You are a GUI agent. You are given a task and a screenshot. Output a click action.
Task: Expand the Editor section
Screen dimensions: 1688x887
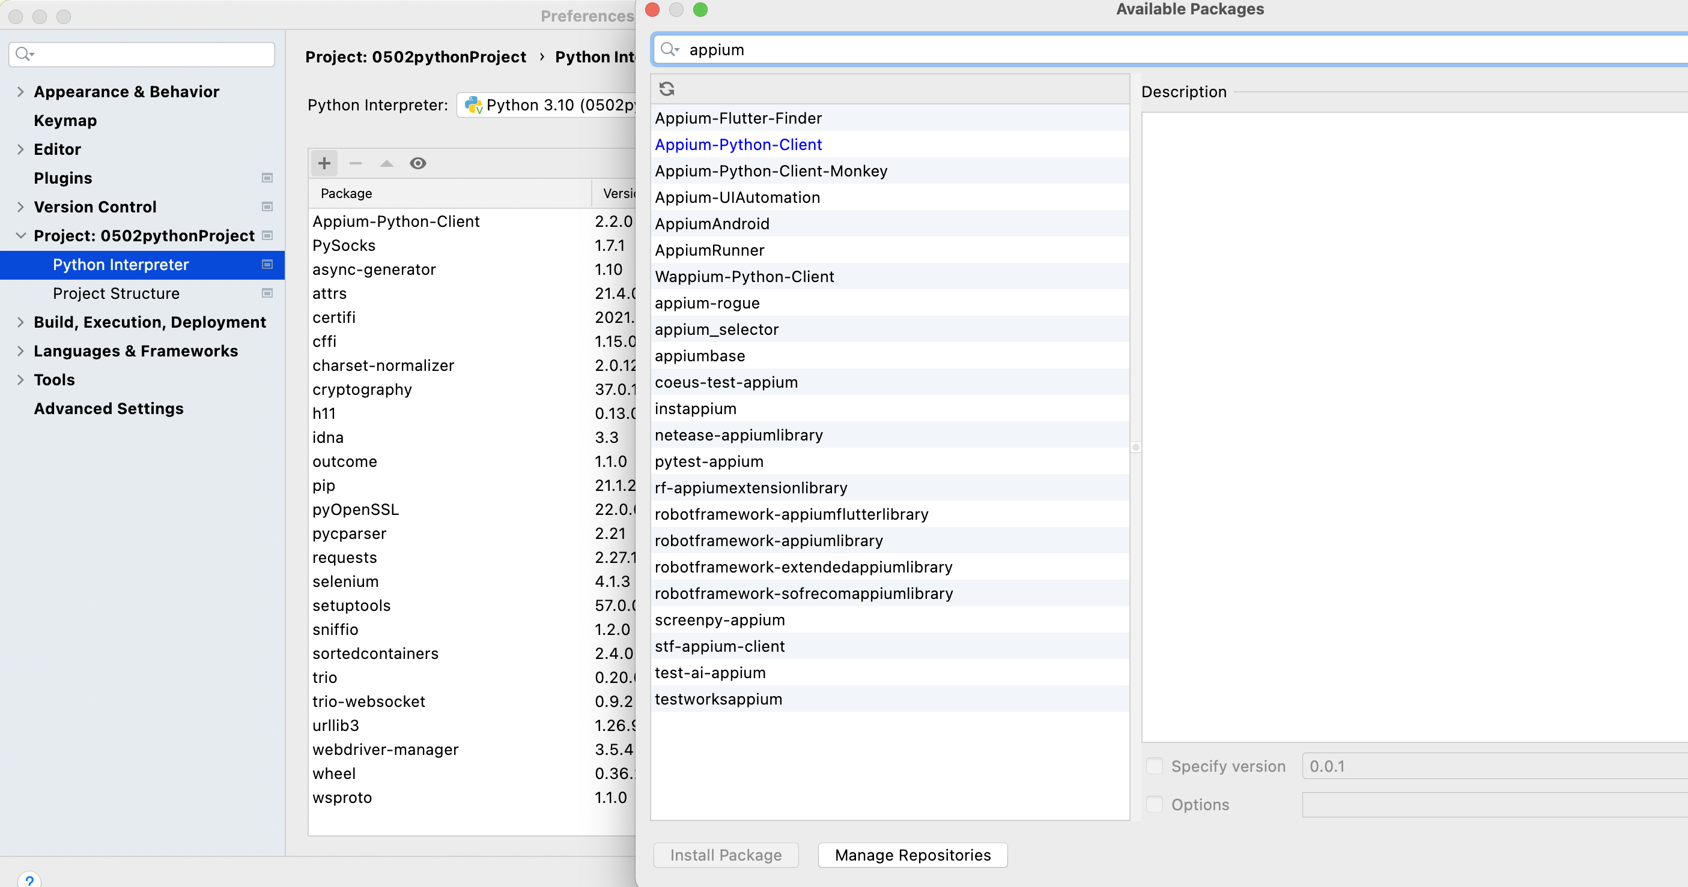20,149
